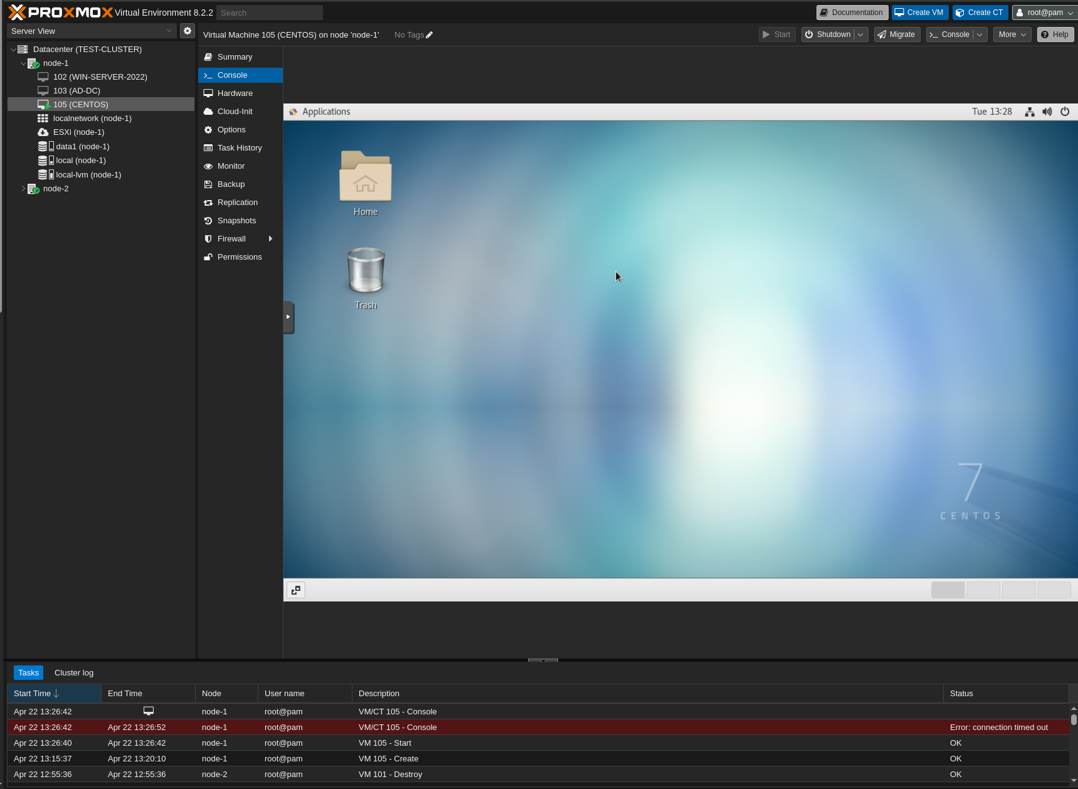Click the volume icon on the CentOS top panel
The image size is (1078, 789).
click(1047, 111)
